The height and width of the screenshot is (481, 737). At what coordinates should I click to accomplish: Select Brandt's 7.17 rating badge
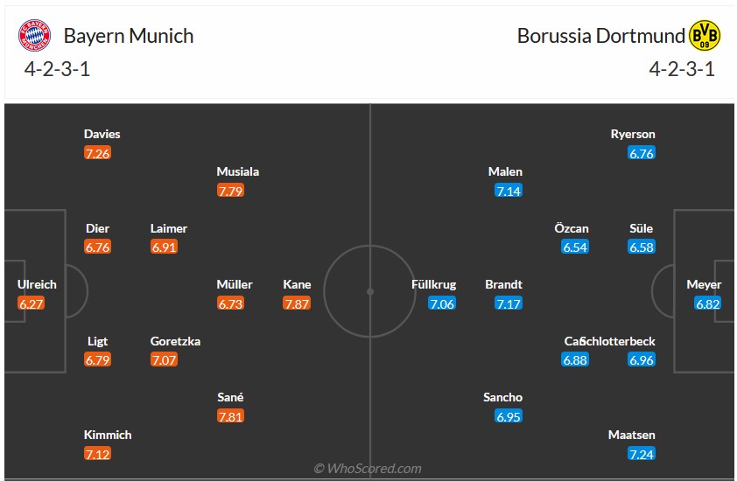click(x=509, y=303)
